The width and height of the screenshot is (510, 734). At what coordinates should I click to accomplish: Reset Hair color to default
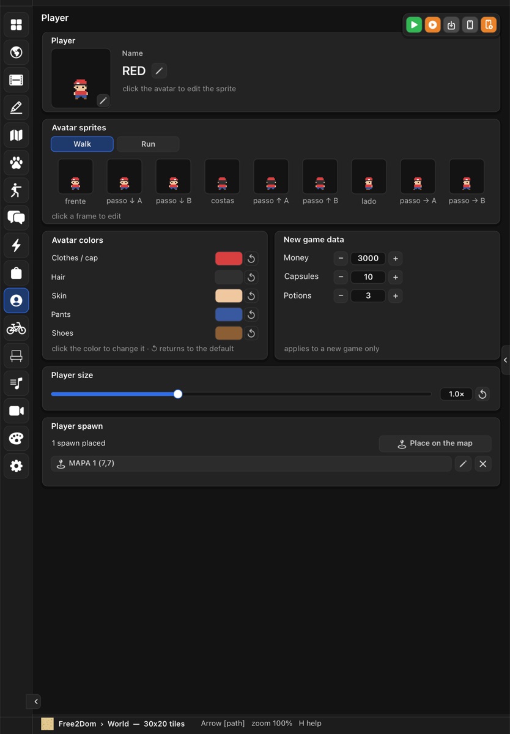(251, 277)
